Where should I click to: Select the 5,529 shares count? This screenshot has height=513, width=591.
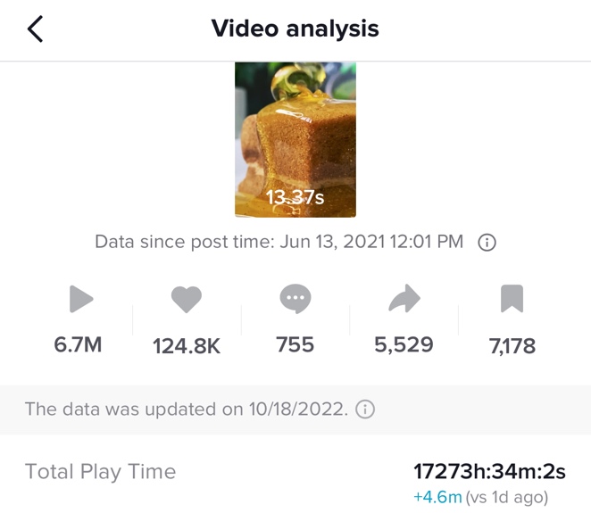point(404,345)
